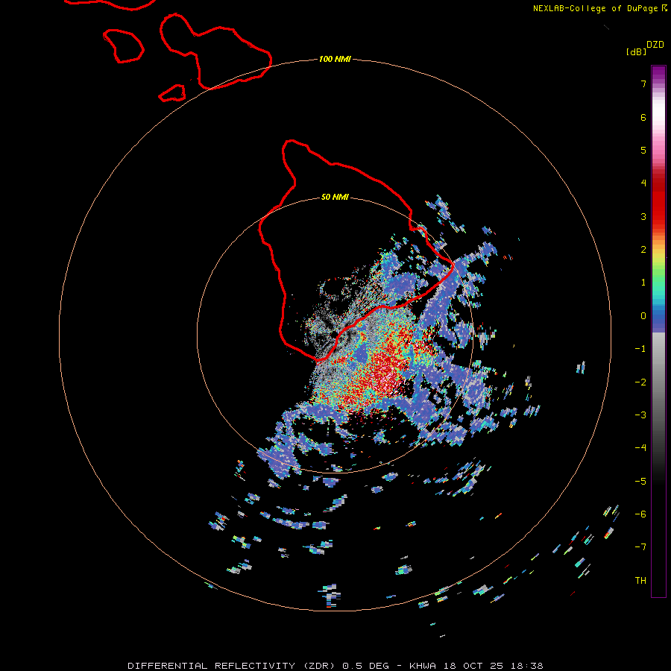This screenshot has height=671, width=671.
Task: Click the -4 value on color scale
Action: click(640, 448)
